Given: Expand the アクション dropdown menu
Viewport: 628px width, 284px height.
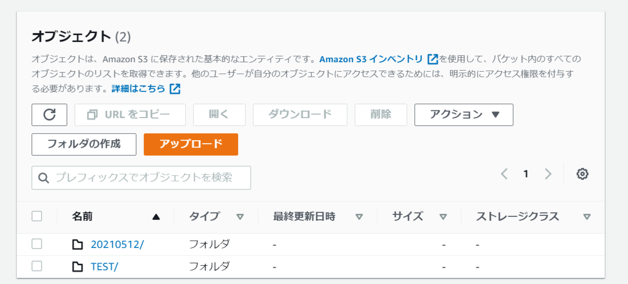Looking at the screenshot, I should [464, 115].
